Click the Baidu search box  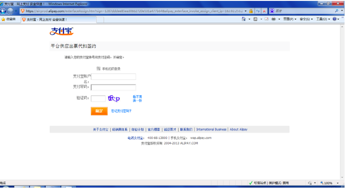[304, 11]
